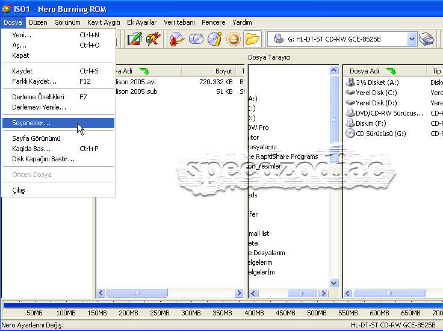
Task: Select the RapidShare Programs folder in tree
Action: [x=283, y=156]
